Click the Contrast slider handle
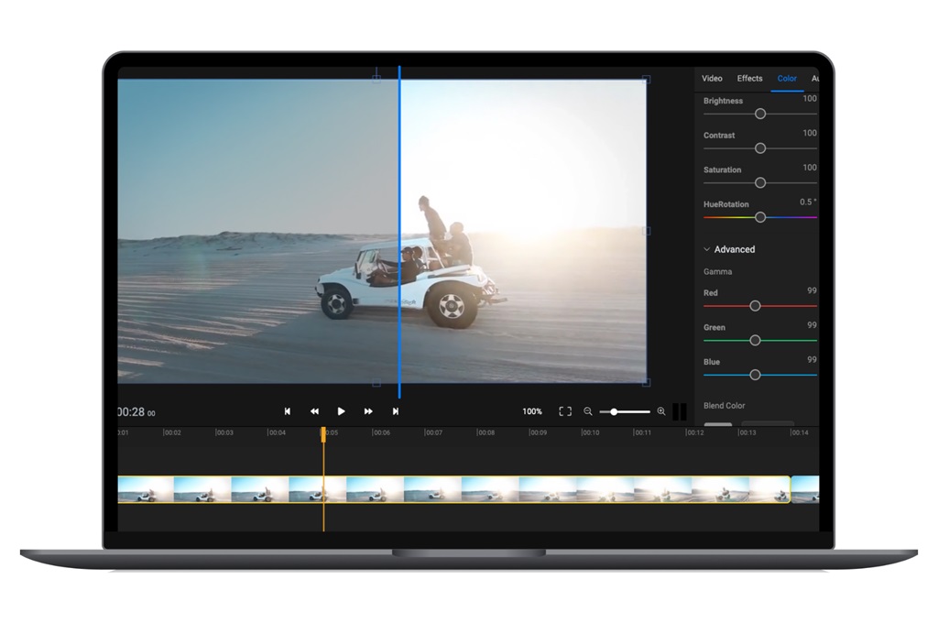The height and width of the screenshot is (623, 938). pos(759,148)
